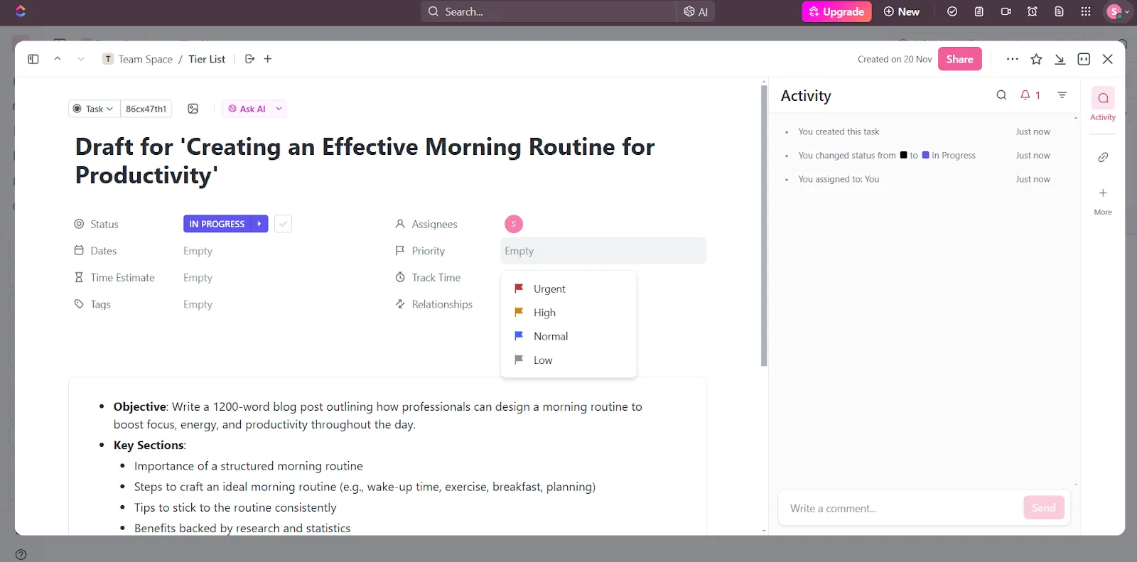
Task: Open the apps grid icon
Action: (x=1086, y=11)
